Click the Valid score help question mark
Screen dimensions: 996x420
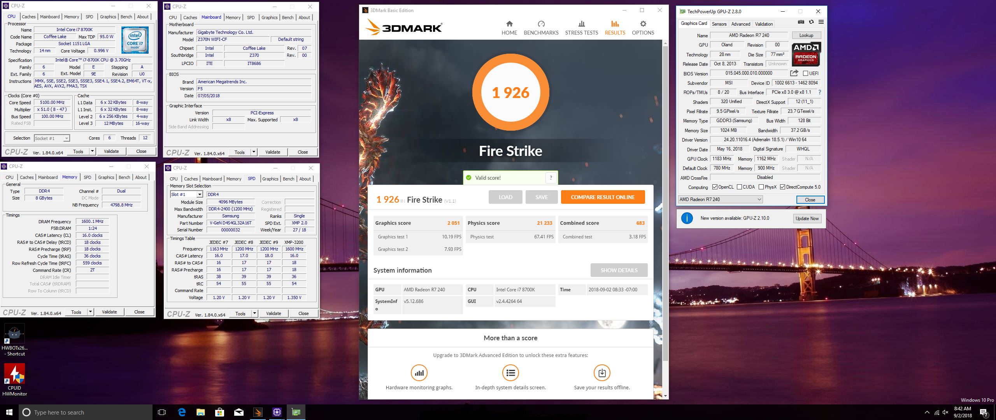point(551,178)
